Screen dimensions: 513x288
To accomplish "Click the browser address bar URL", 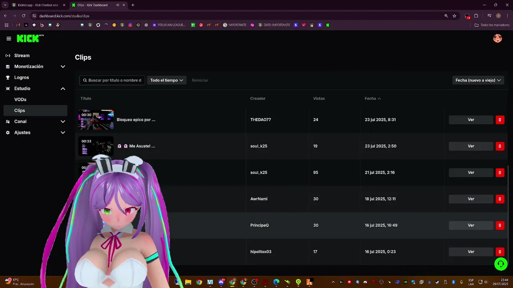I will (x=64, y=16).
